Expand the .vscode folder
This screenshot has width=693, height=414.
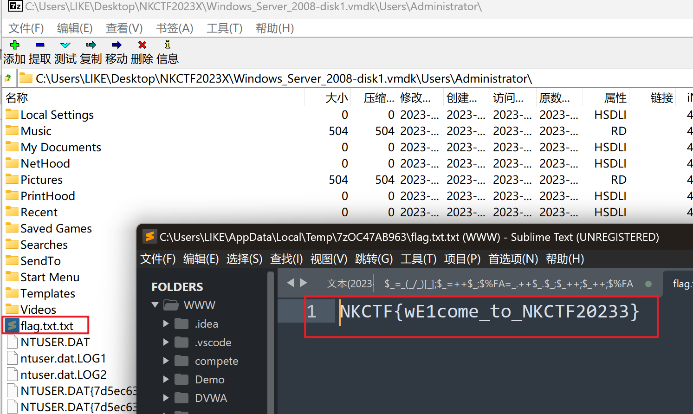tap(166, 342)
